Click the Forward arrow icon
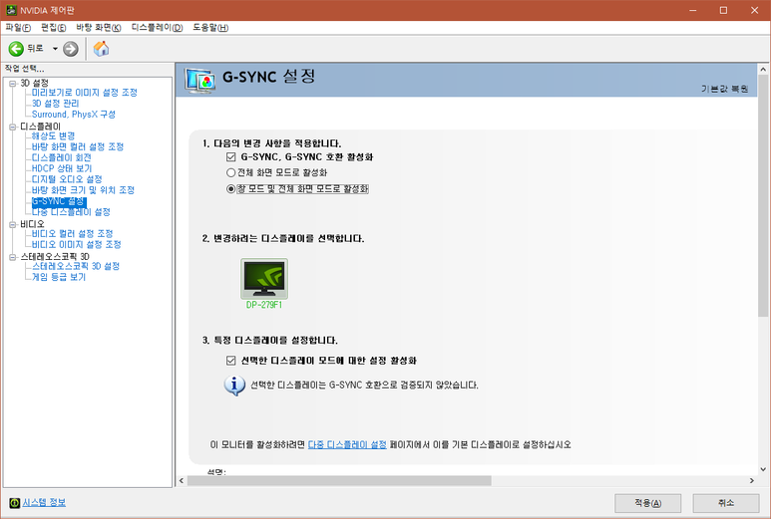 click(70, 49)
